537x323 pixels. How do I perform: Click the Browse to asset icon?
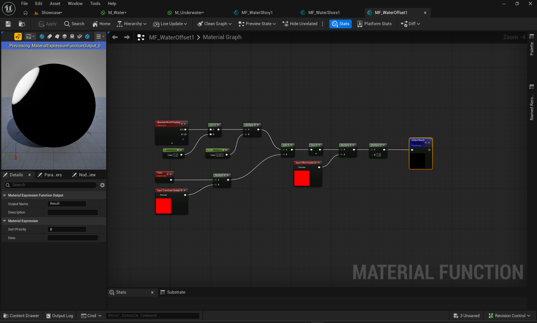pos(22,24)
